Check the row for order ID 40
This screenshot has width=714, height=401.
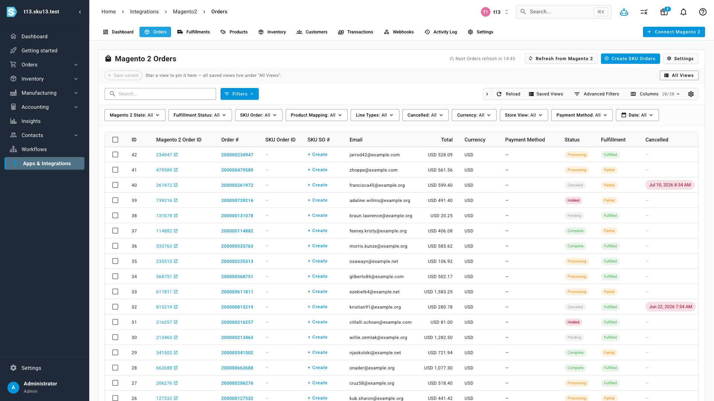(115, 185)
